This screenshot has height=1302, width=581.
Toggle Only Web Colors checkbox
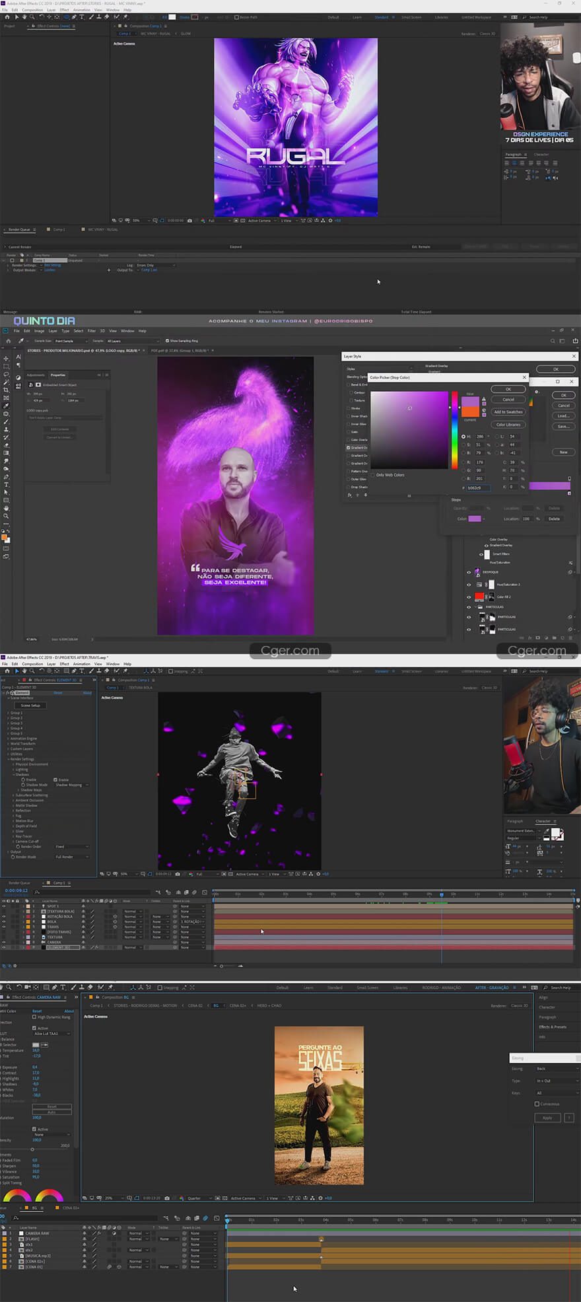click(373, 475)
